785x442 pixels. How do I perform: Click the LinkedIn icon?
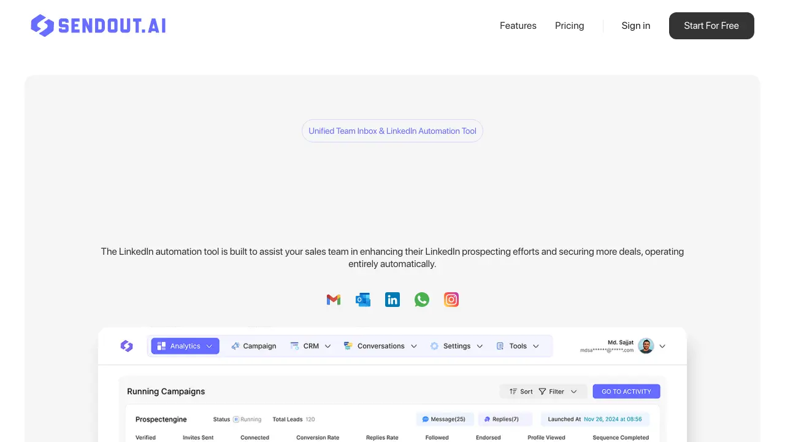click(392, 300)
